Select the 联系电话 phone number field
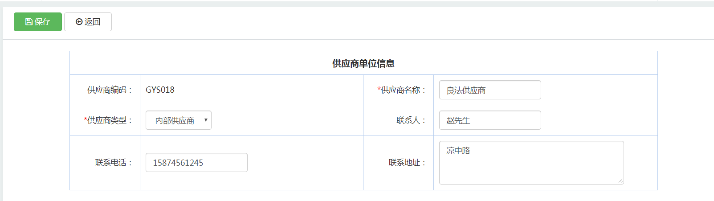This screenshot has height=201, width=714. [x=196, y=163]
